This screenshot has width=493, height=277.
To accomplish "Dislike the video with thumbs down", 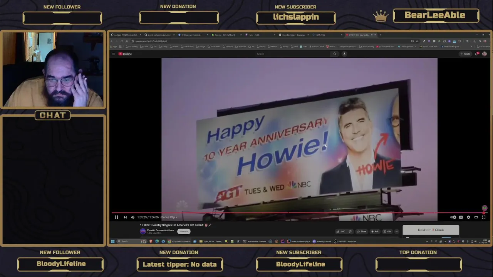I will (350, 232).
